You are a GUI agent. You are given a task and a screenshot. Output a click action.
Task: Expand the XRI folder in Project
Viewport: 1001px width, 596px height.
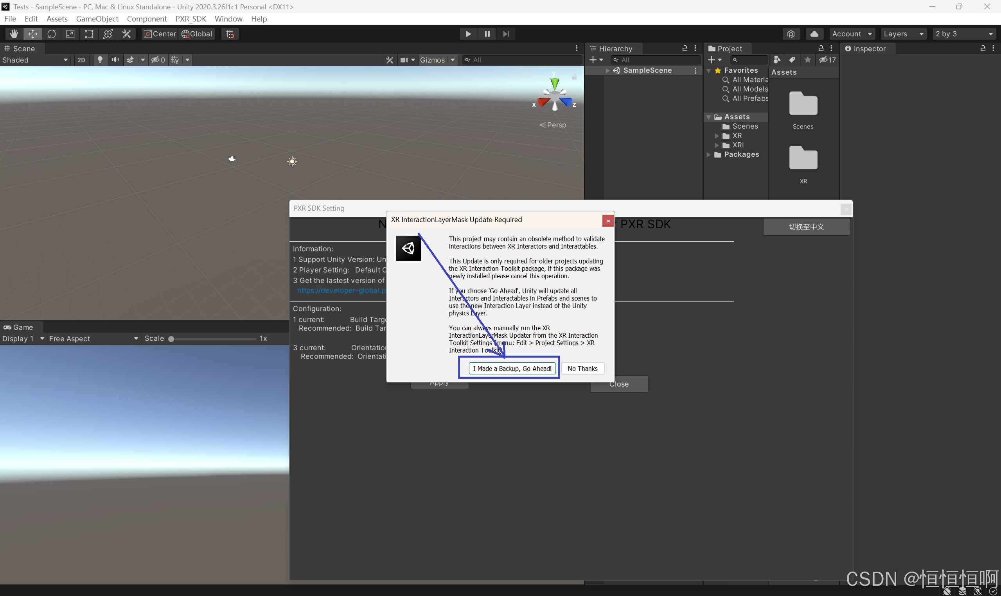[x=717, y=145]
